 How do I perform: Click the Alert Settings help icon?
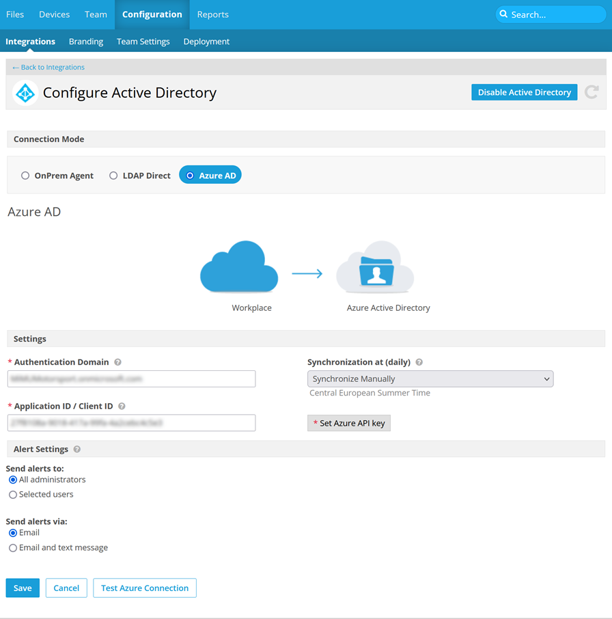tap(77, 450)
